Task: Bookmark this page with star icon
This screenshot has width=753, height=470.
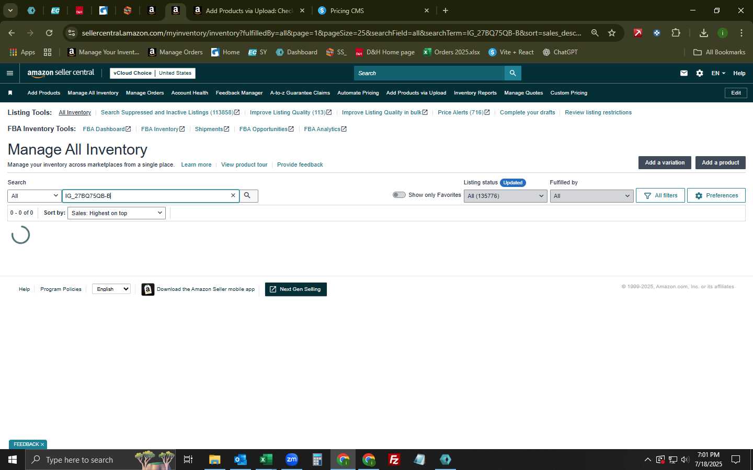Action: (x=611, y=33)
